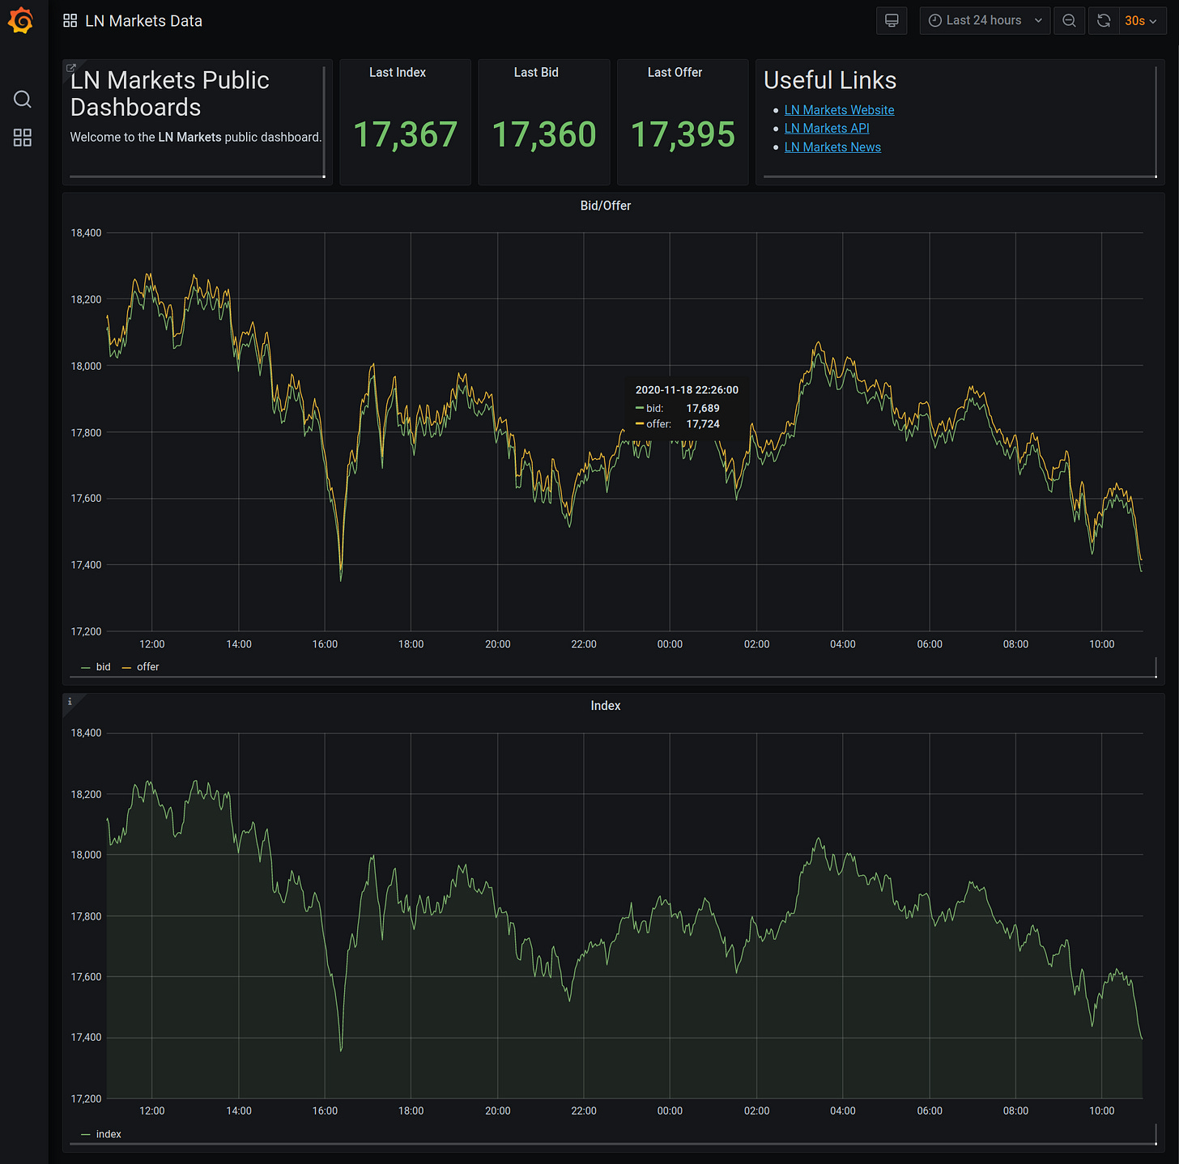Image resolution: width=1179 pixels, height=1164 pixels.
Task: Open the Last Bid panel title menu
Action: pyautogui.click(x=536, y=72)
